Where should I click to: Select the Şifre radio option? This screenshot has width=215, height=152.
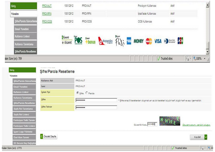click(77, 93)
